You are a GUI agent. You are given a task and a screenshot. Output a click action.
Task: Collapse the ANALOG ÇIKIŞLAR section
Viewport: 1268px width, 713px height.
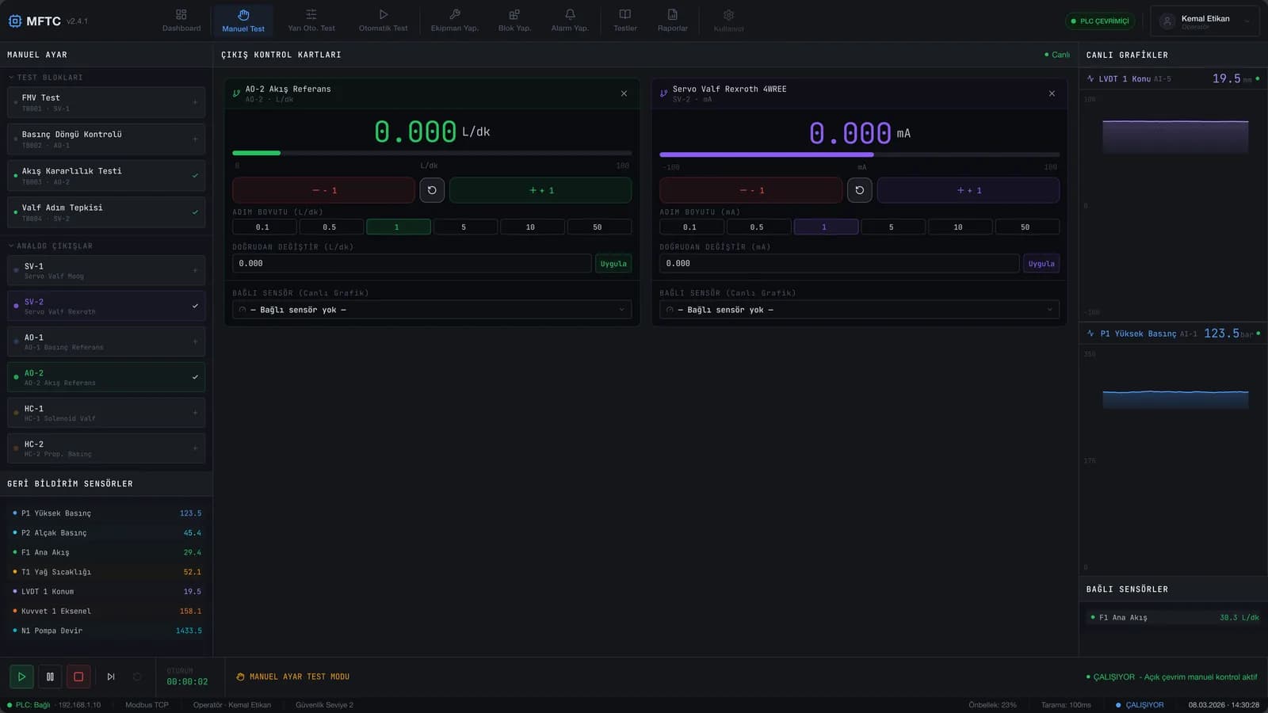50,246
